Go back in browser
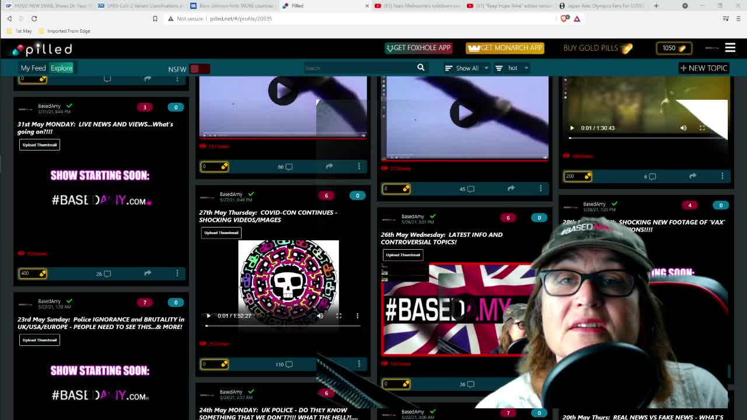The height and width of the screenshot is (420, 747). 9,19
